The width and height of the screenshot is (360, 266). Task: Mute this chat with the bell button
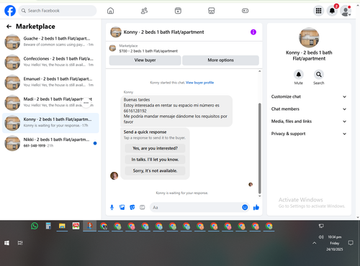point(299,75)
